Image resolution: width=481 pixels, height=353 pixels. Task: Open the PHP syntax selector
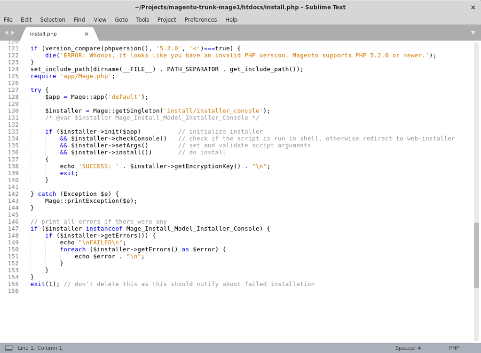[x=454, y=348]
